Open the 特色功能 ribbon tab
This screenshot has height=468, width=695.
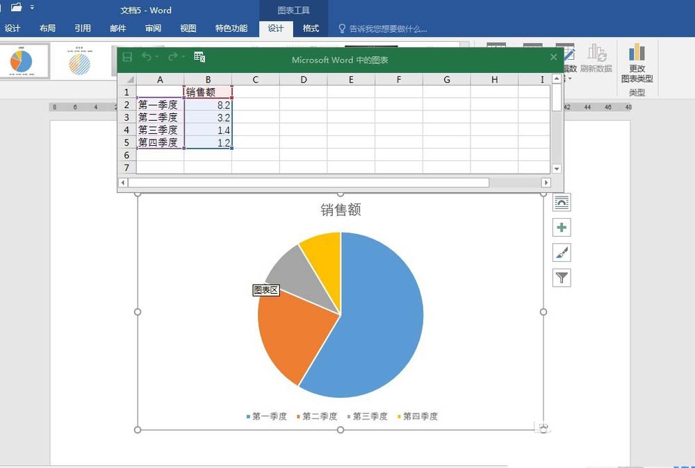point(231,28)
